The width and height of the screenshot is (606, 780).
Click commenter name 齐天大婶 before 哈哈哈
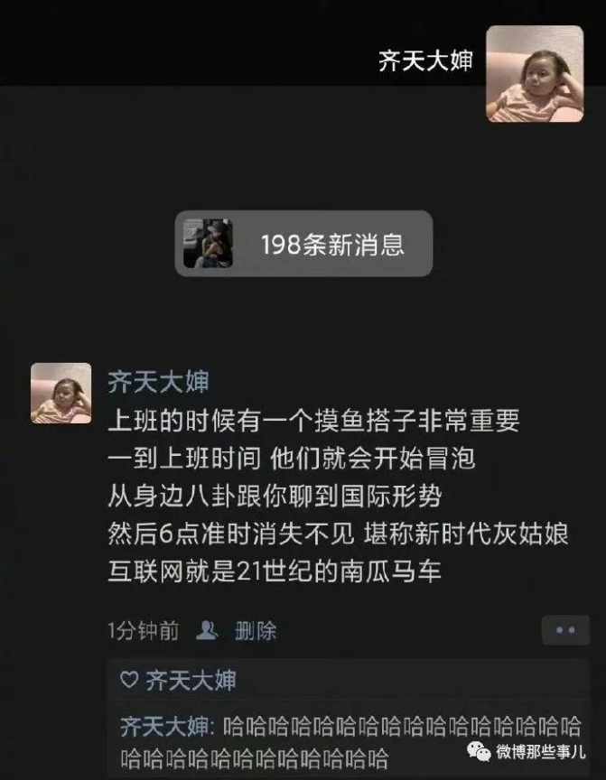point(164,726)
